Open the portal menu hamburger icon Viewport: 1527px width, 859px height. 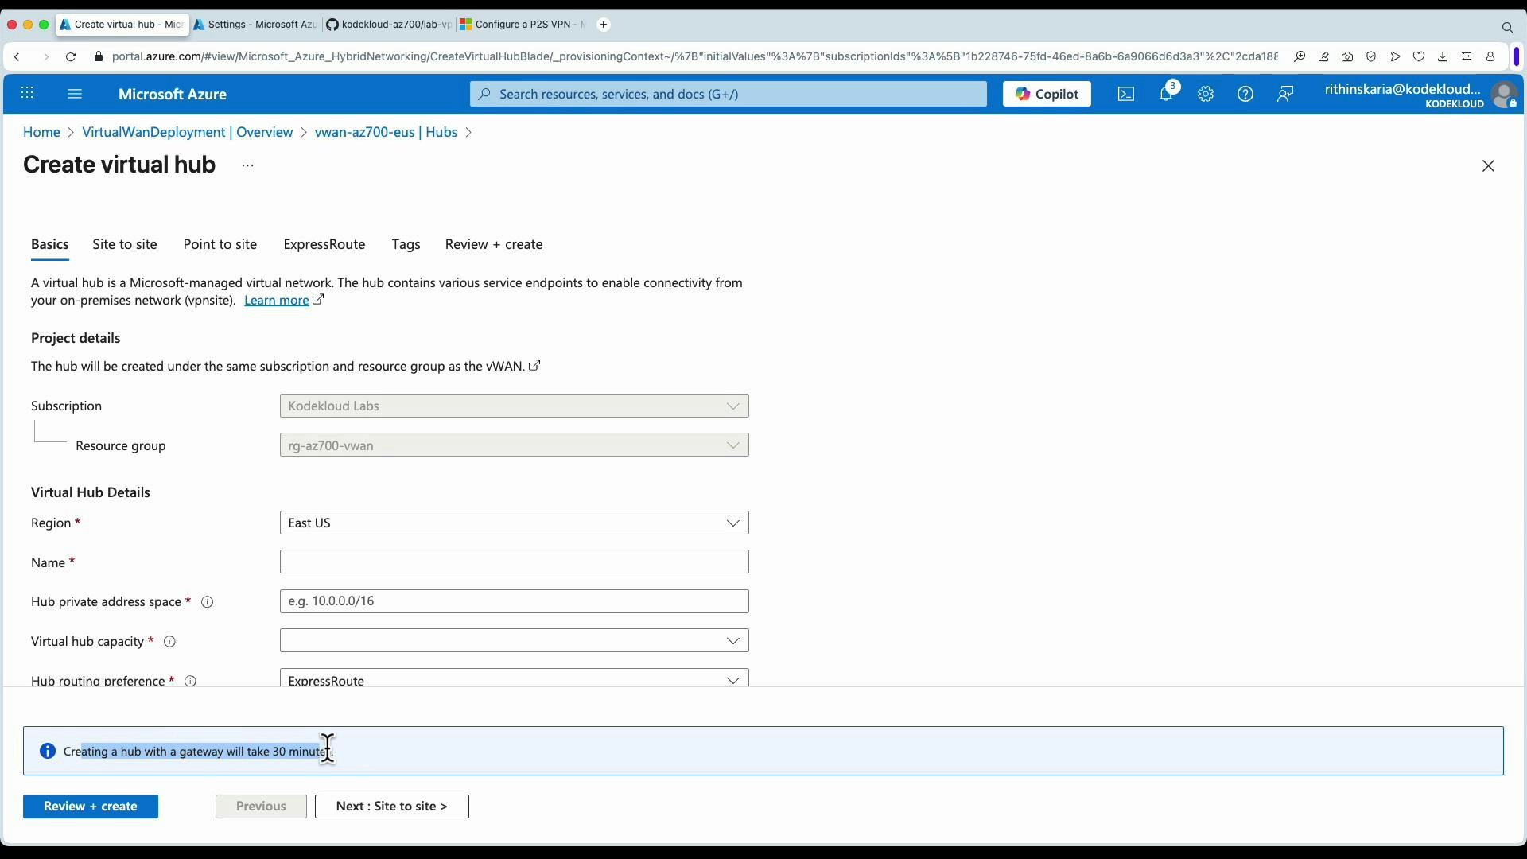(x=75, y=94)
